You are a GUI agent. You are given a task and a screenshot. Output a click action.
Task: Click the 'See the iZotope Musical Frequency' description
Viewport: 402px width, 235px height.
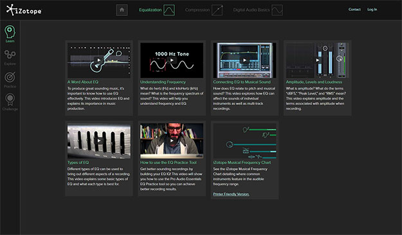(x=240, y=176)
